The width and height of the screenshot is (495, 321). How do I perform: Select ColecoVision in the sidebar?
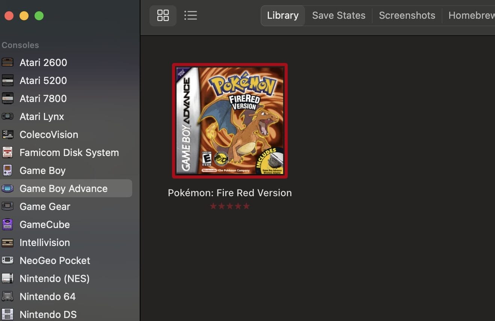(x=49, y=134)
